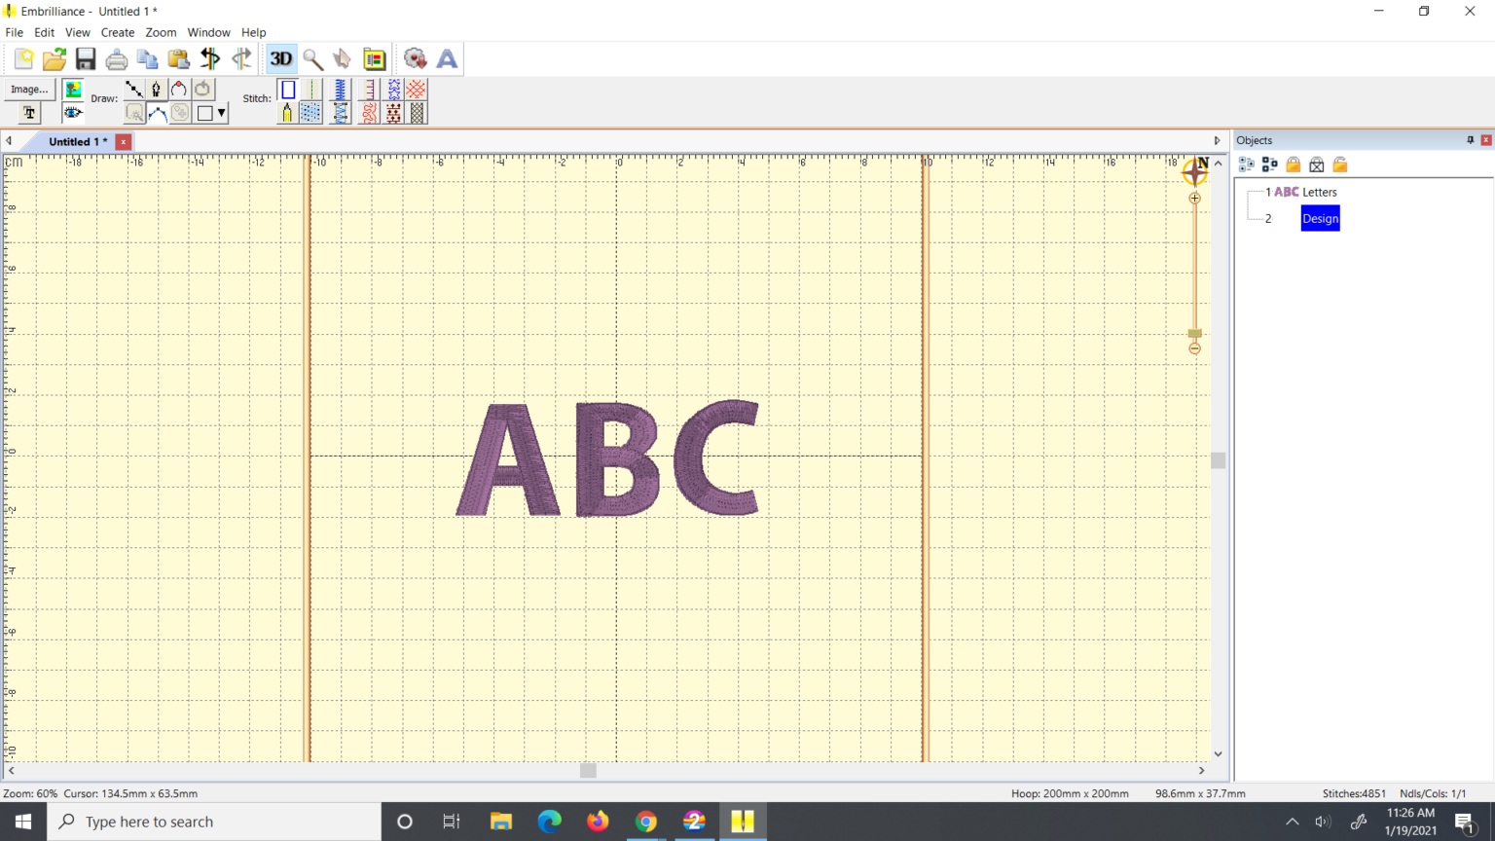1495x841 pixels.
Task: Open the thread palette chart icon
Action: pos(375,58)
